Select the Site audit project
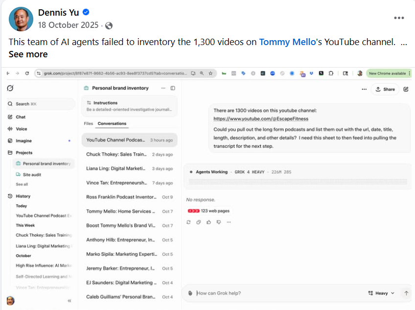The image size is (415, 310). click(32, 175)
